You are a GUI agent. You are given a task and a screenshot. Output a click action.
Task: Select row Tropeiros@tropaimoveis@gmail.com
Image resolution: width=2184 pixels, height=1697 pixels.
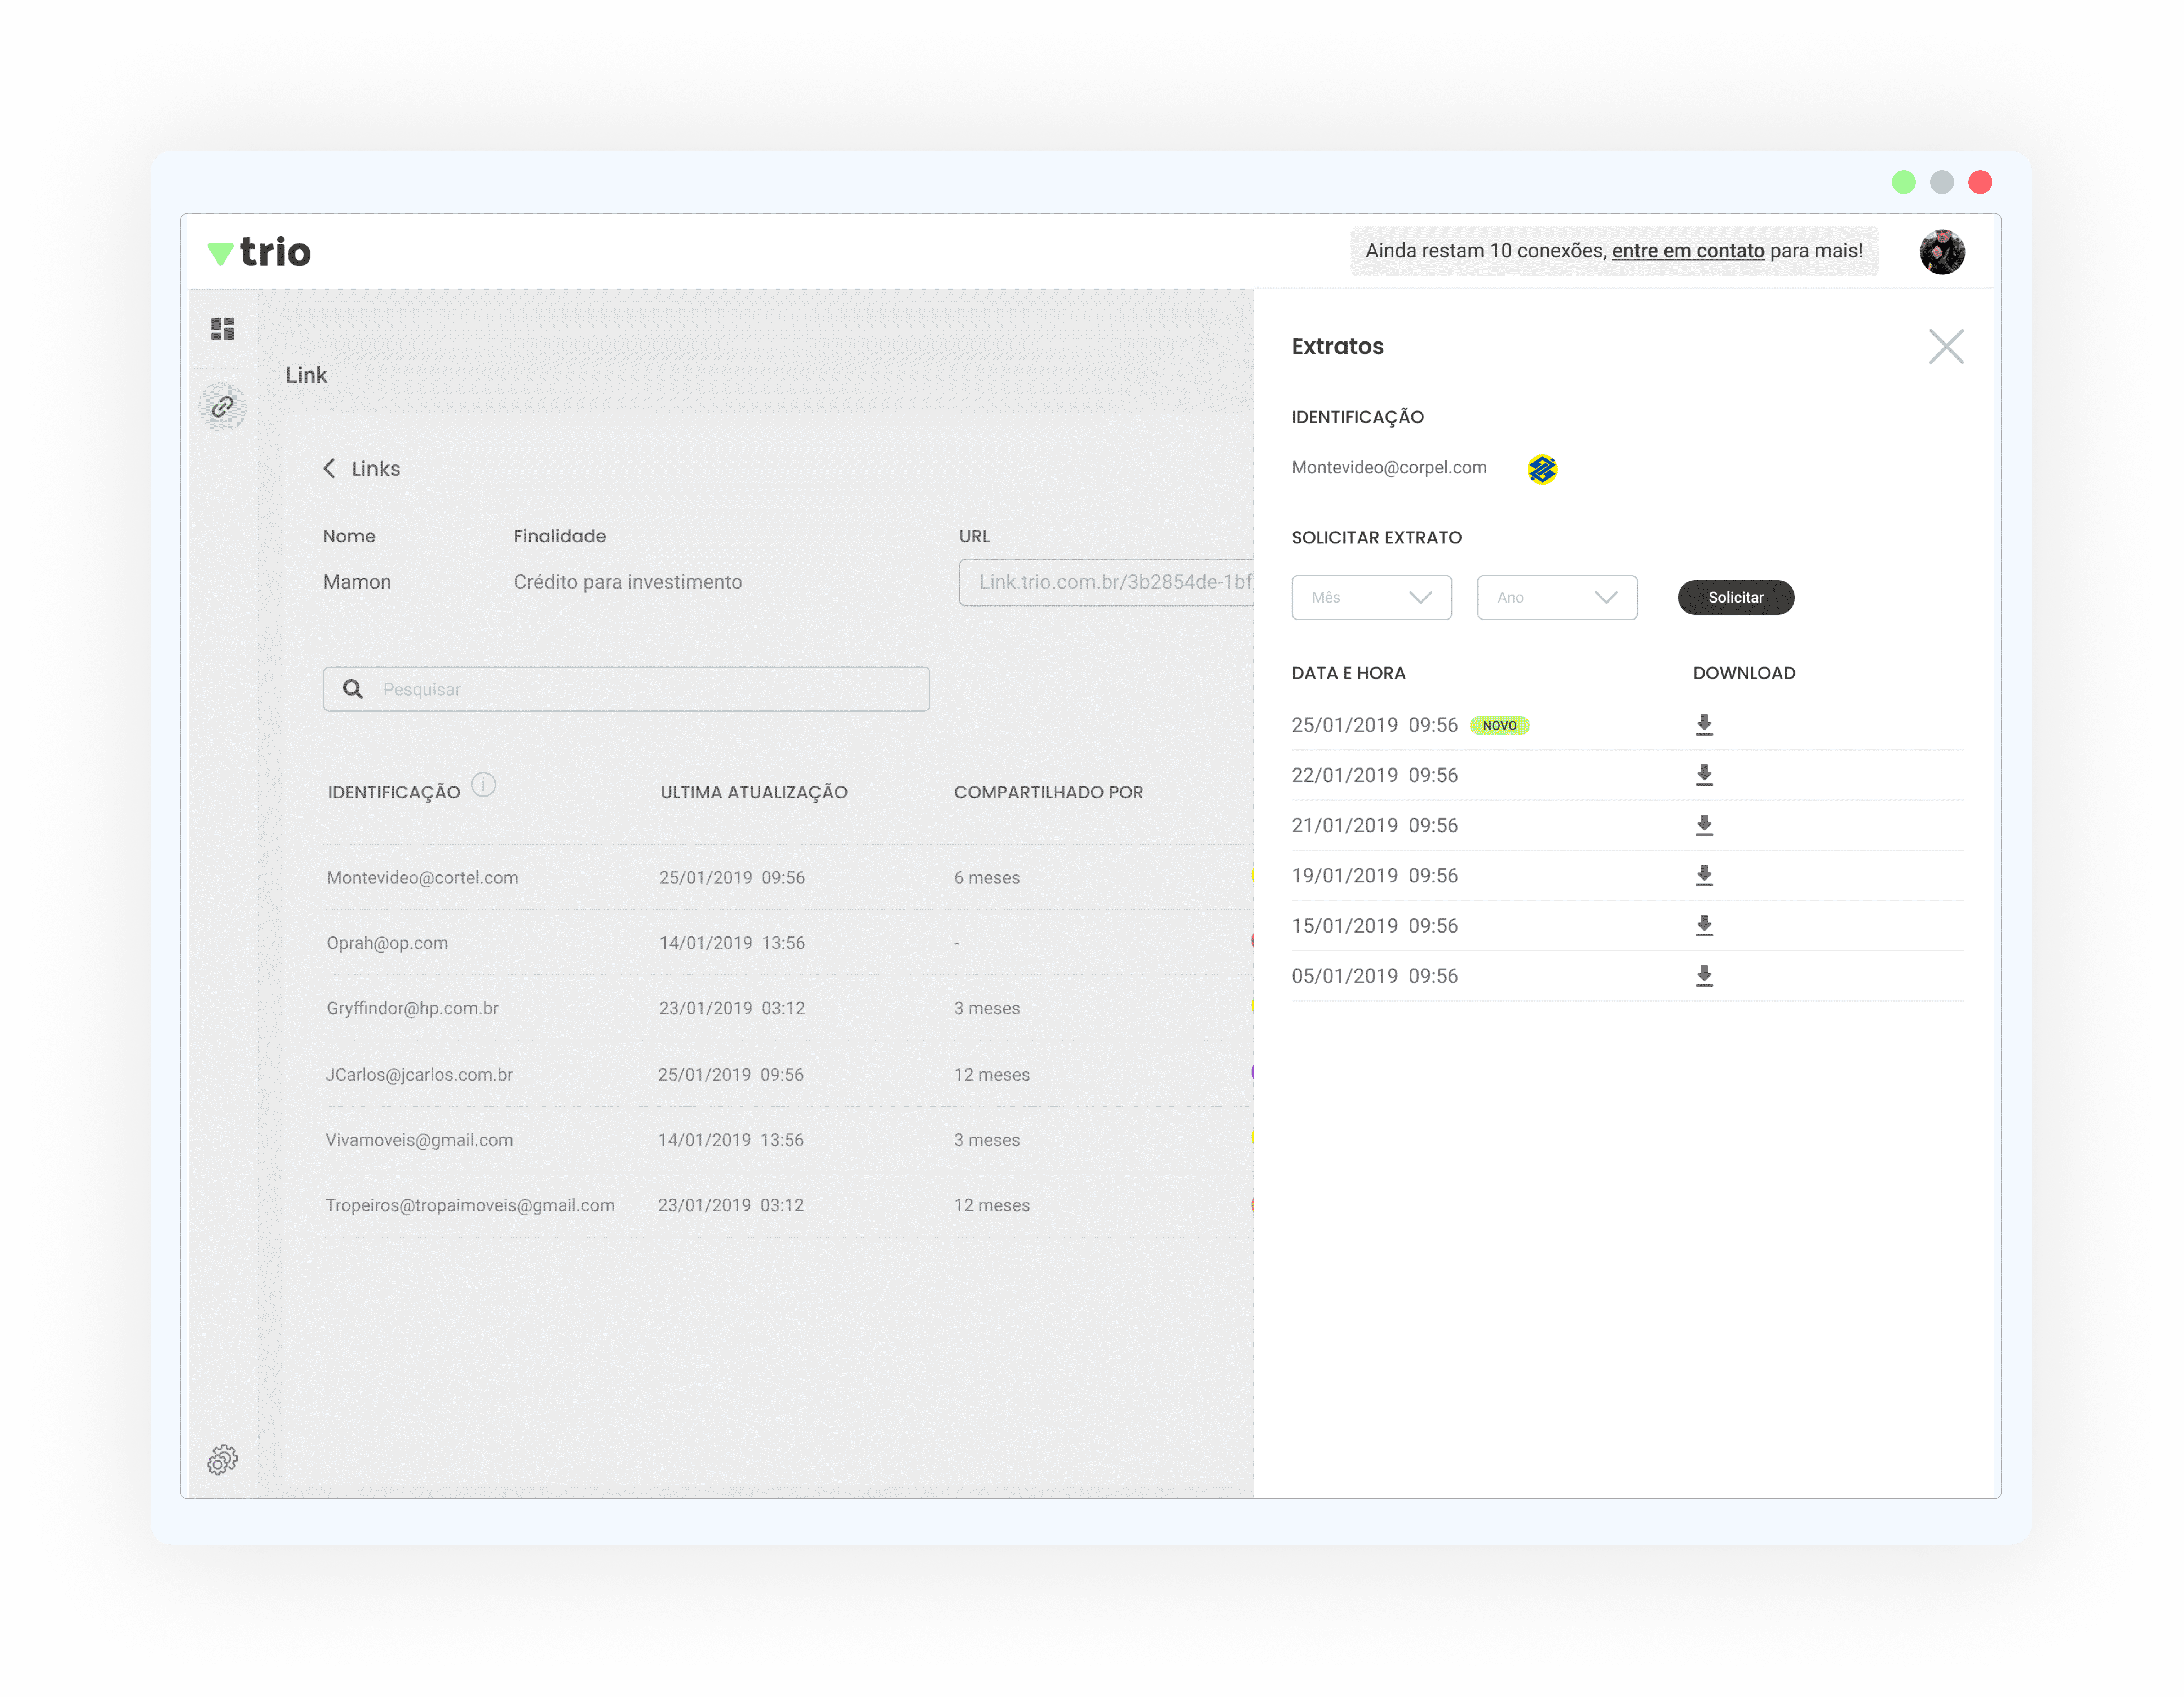click(788, 1205)
